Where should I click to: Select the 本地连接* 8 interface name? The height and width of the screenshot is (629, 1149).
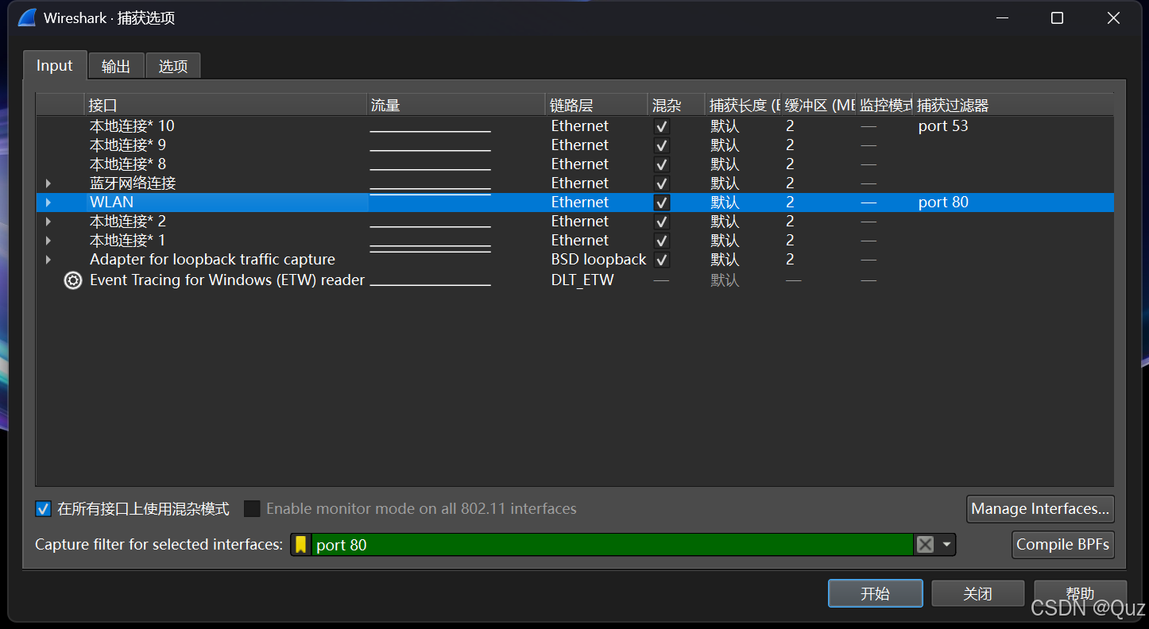click(x=128, y=164)
